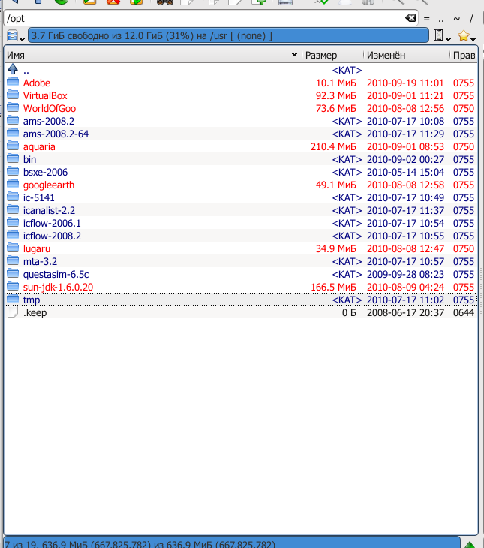Screen dimensions: 484x548
Task: Click the ams-2008.2 folder icon
Action: pos(13,121)
